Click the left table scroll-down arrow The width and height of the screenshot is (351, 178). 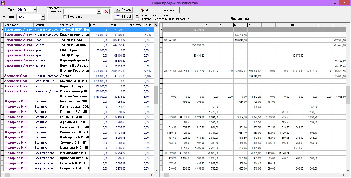(x=156, y=170)
